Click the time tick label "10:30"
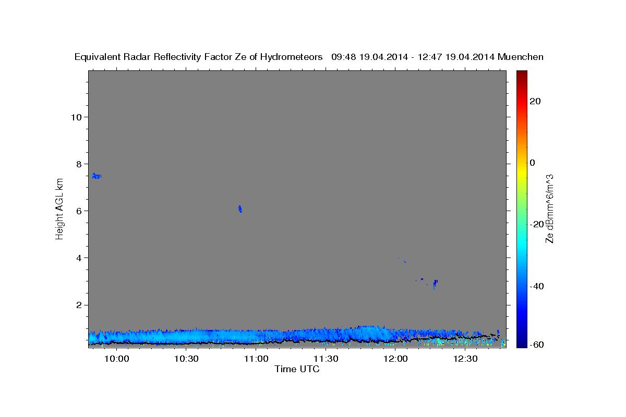 click(x=186, y=359)
